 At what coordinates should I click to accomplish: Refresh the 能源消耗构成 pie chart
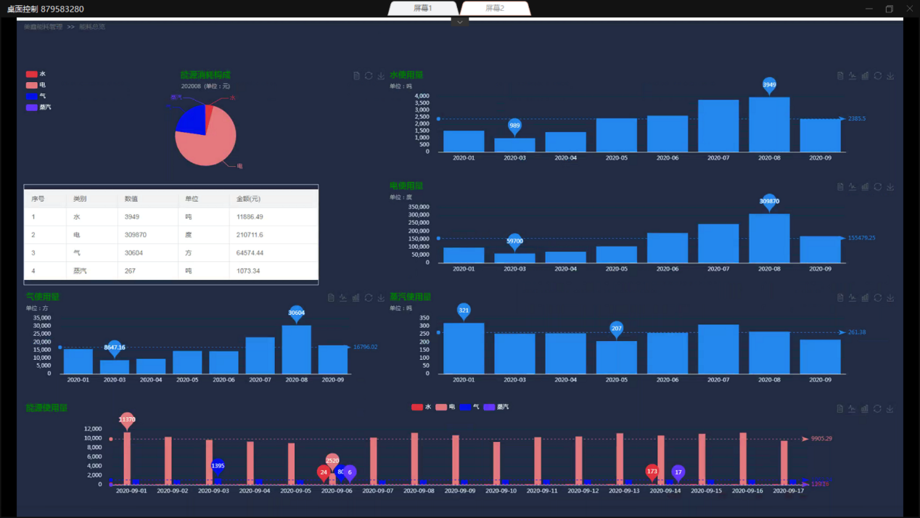[x=369, y=76]
